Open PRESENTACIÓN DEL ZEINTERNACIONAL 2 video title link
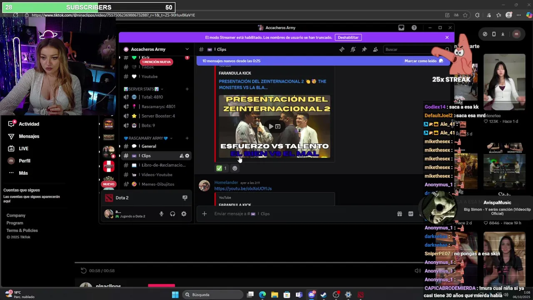 [272, 85]
